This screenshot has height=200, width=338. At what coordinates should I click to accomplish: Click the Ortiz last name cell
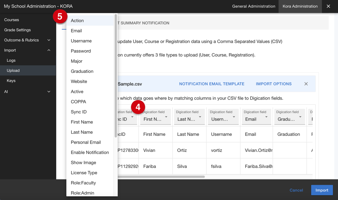189,150
